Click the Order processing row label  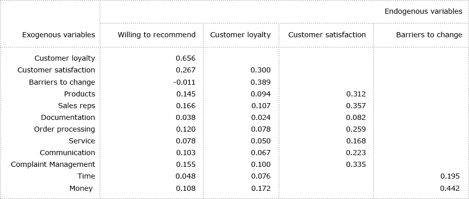coord(64,129)
